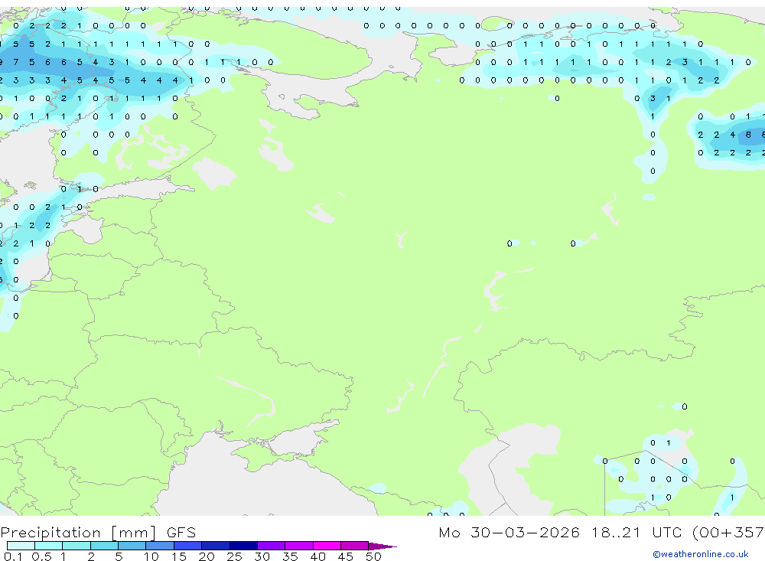The width and height of the screenshot is (765, 561).
Task: Click the legend swatch between 0.1 and 0.5
Action: coord(21,546)
